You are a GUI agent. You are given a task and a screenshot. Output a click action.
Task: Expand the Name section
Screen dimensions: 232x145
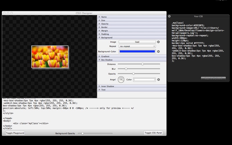(x=132, y=17)
